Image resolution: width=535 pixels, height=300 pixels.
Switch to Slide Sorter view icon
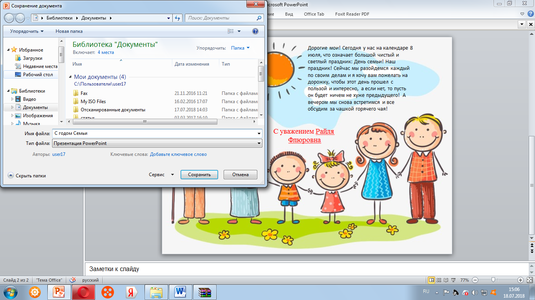click(x=439, y=280)
